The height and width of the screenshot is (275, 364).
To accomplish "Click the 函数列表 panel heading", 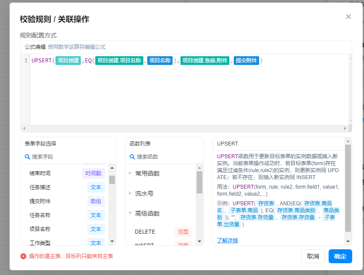I will [x=140, y=143].
